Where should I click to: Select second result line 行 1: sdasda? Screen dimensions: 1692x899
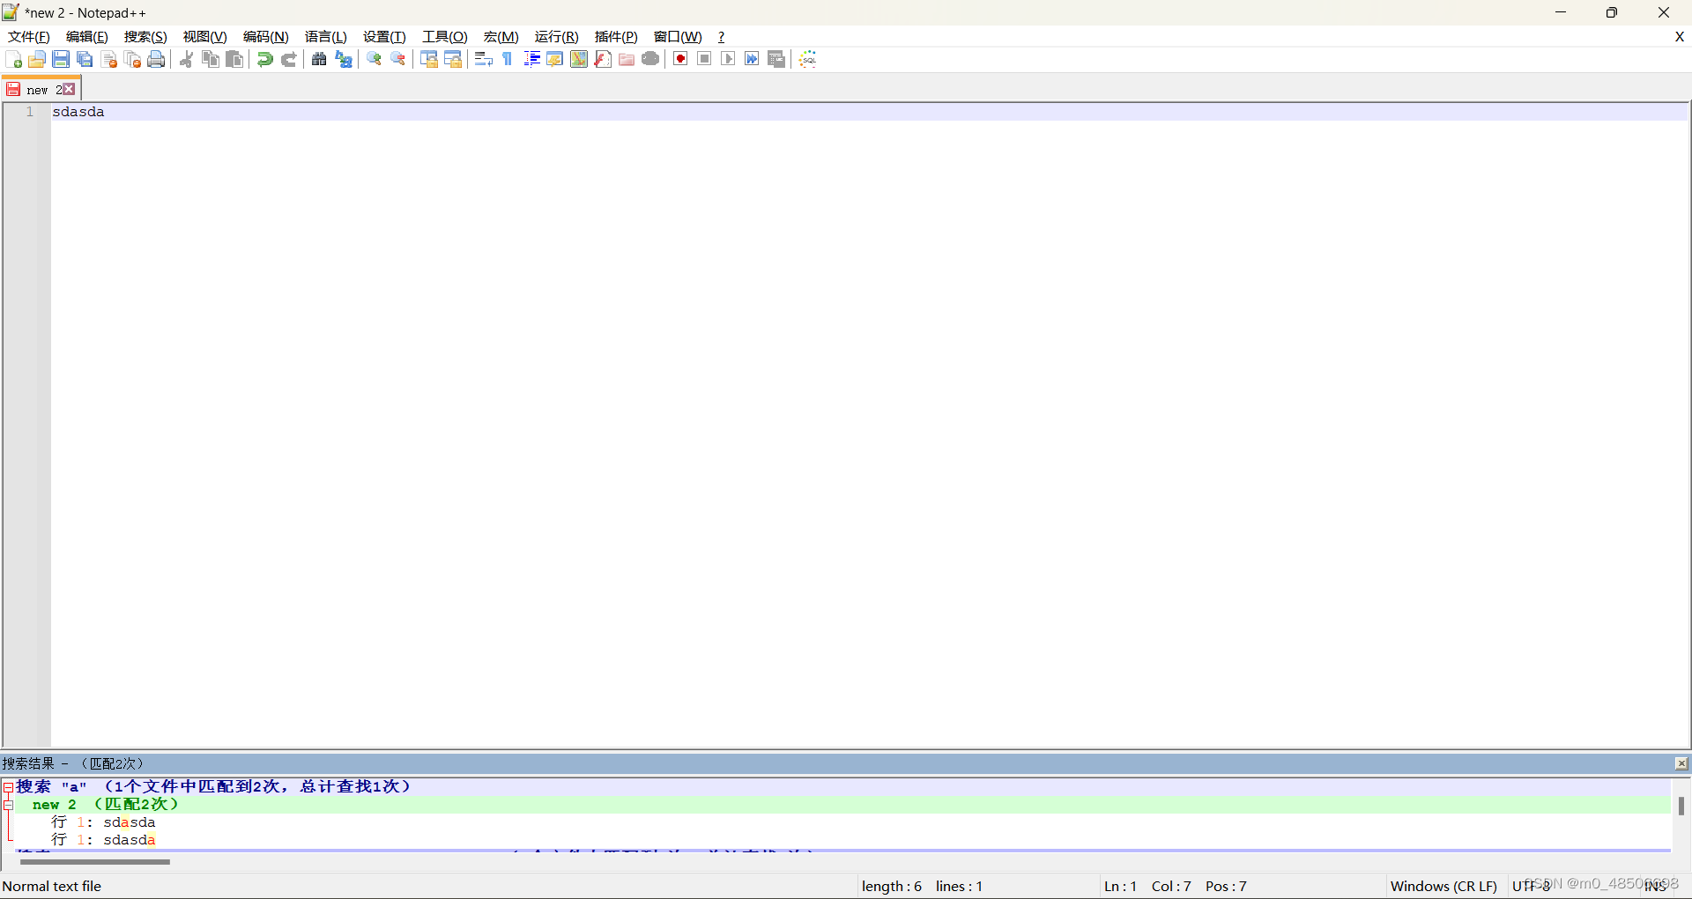coord(103,839)
